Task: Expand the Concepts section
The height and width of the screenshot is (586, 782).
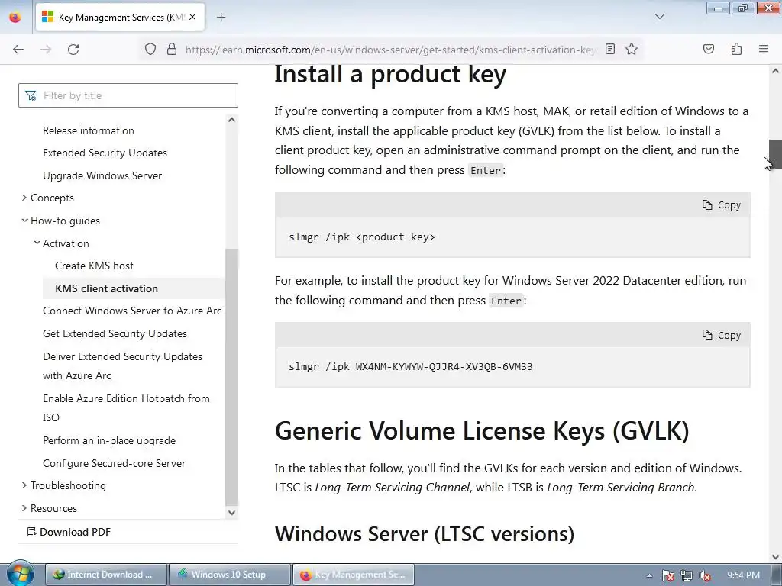Action: 52,198
